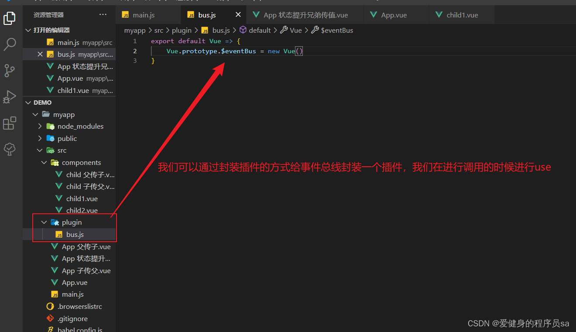Open child 子传父.vue in components

(69, 186)
